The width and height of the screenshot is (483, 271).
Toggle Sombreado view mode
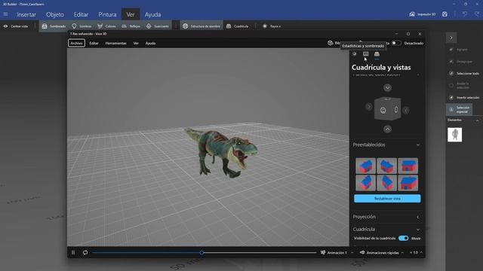(x=54, y=26)
